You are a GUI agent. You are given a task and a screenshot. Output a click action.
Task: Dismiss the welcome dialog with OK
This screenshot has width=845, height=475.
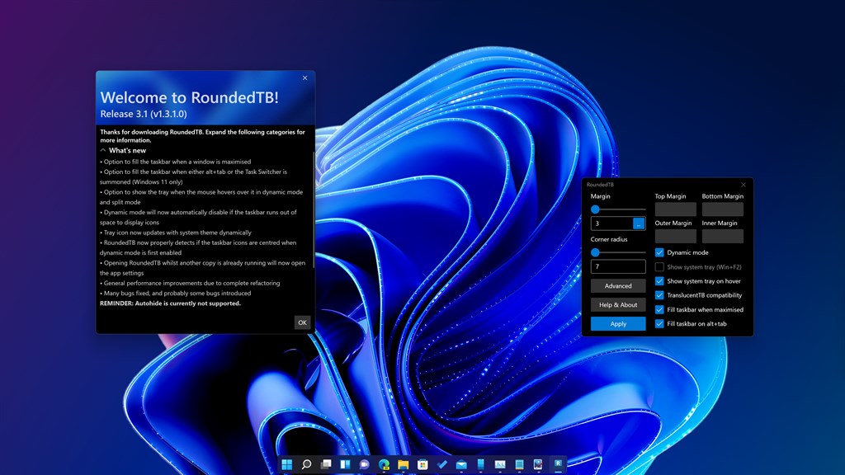(x=303, y=322)
